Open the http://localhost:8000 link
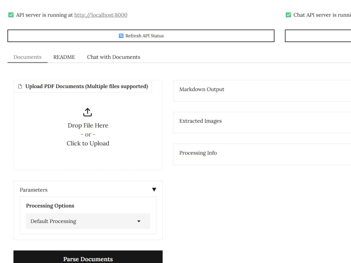This screenshot has height=263, width=351. pyautogui.click(x=101, y=15)
